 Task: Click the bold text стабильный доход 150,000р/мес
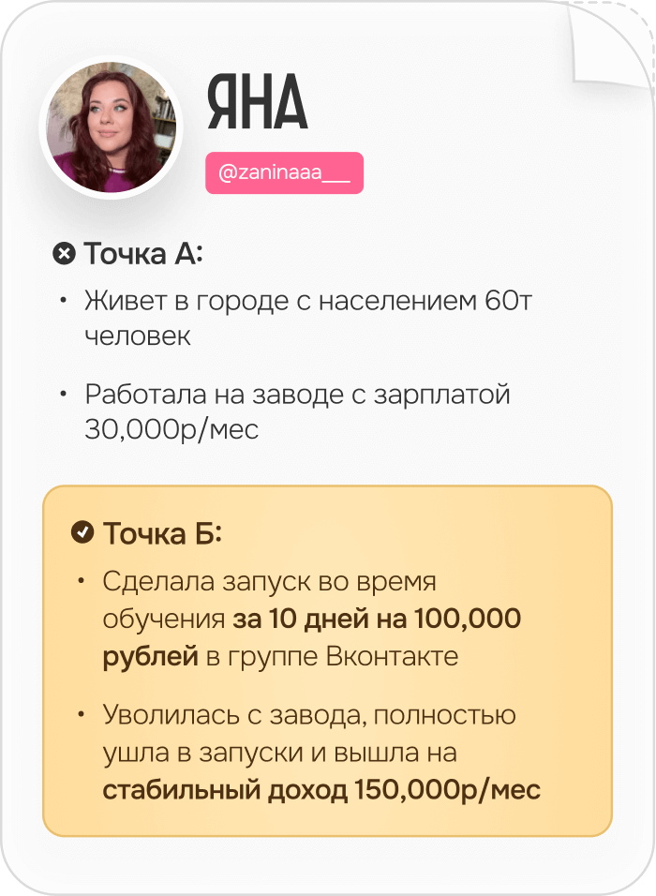point(321,790)
